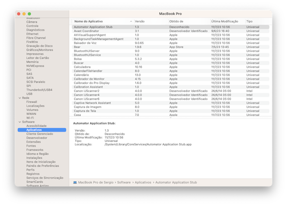Select the Canon IJScanner2 row
Viewport: 287px width, 206px height.
point(170,91)
